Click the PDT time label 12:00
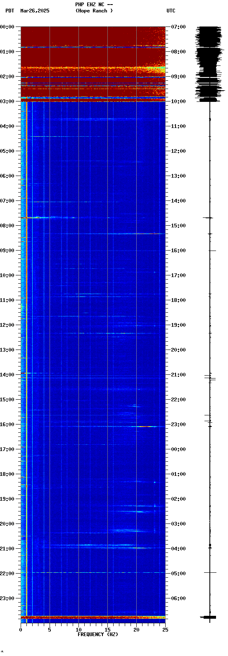 click(7, 325)
